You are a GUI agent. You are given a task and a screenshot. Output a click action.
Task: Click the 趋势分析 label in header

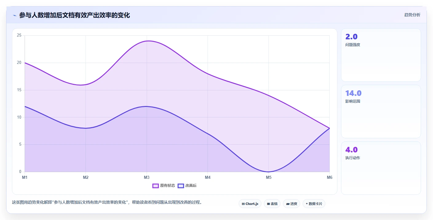(x=412, y=15)
